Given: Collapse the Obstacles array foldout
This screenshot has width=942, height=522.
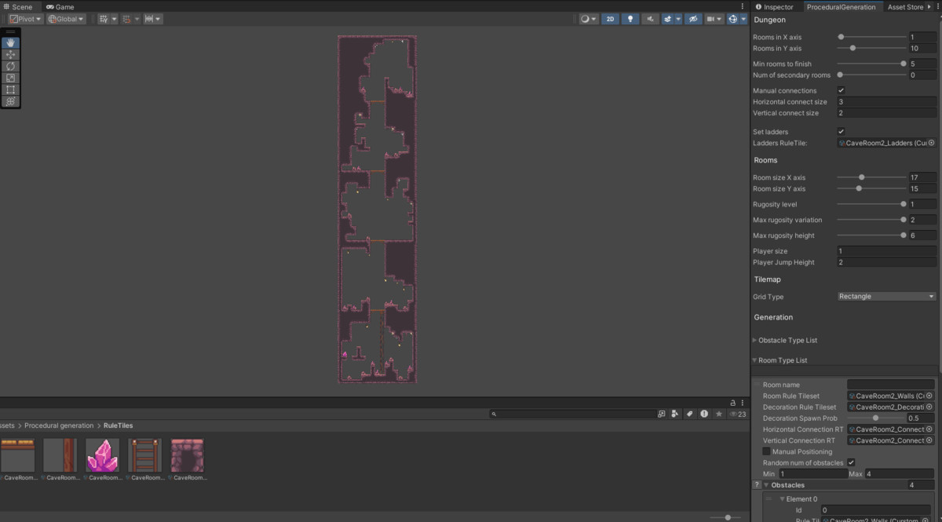Looking at the screenshot, I should pos(766,485).
